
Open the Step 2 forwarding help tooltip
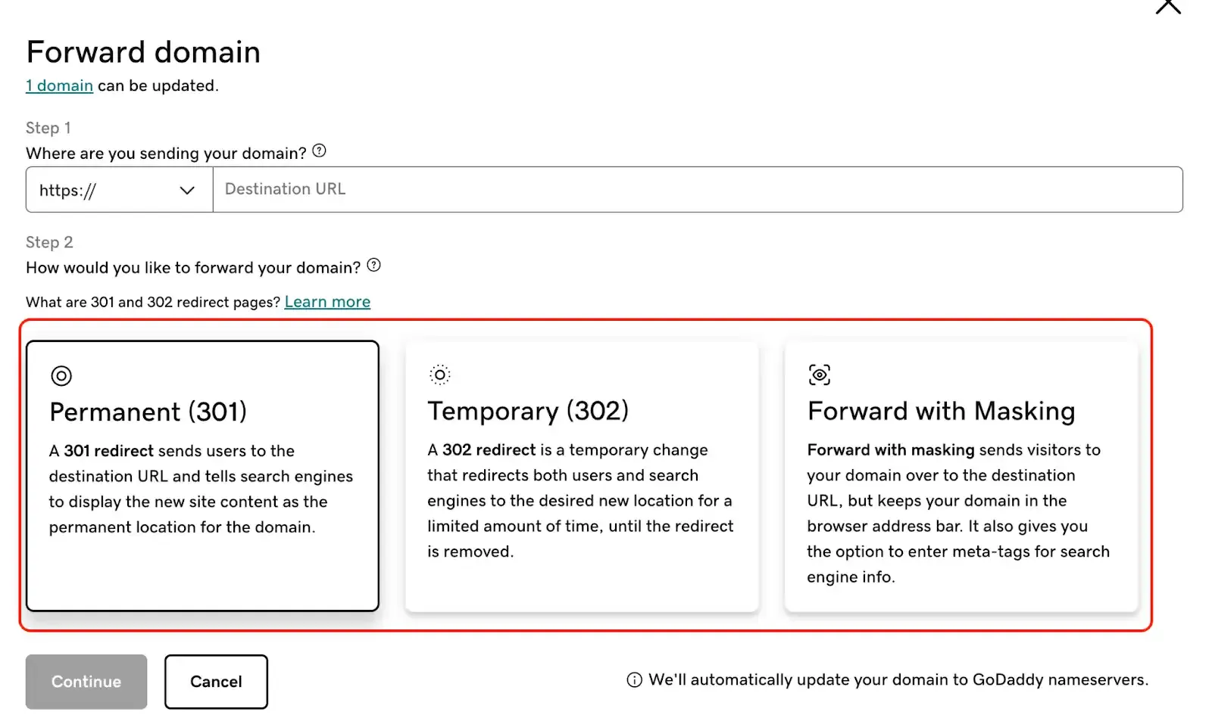point(373,265)
